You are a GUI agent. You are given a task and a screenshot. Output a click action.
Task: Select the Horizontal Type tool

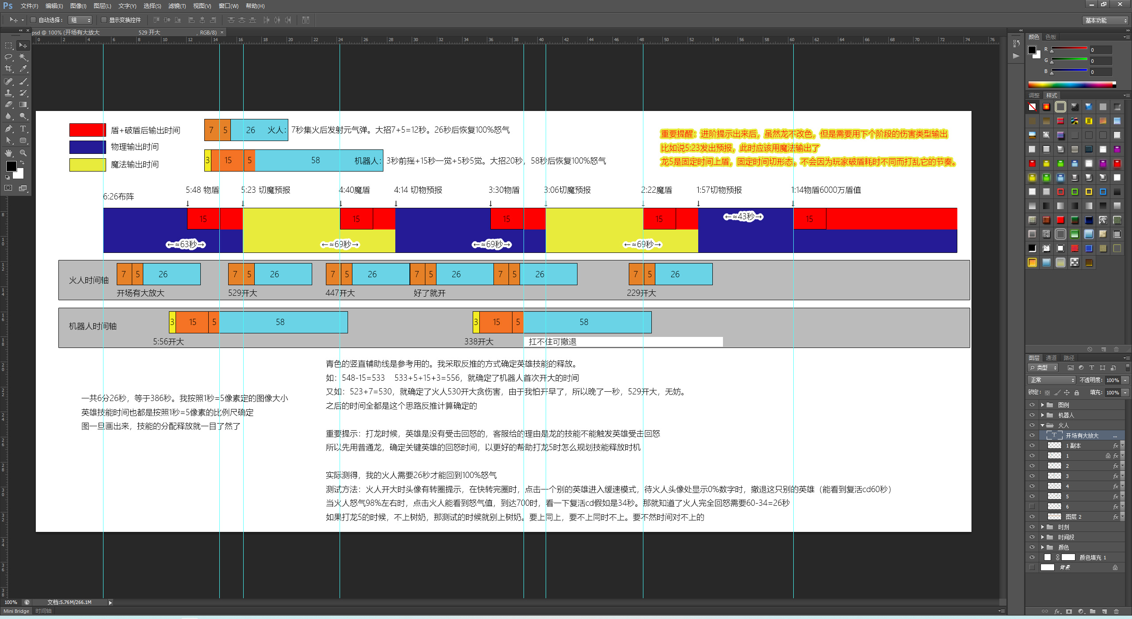(23, 129)
